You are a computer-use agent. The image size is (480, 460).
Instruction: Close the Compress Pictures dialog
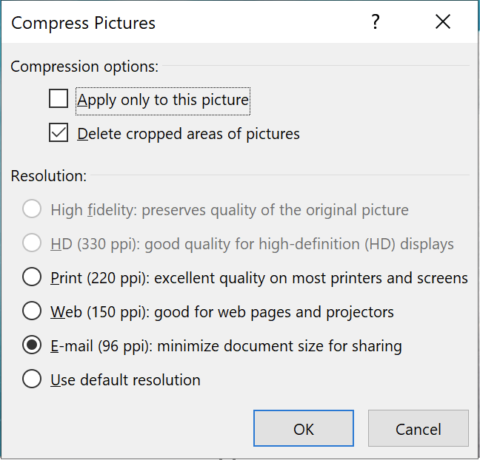tap(443, 22)
